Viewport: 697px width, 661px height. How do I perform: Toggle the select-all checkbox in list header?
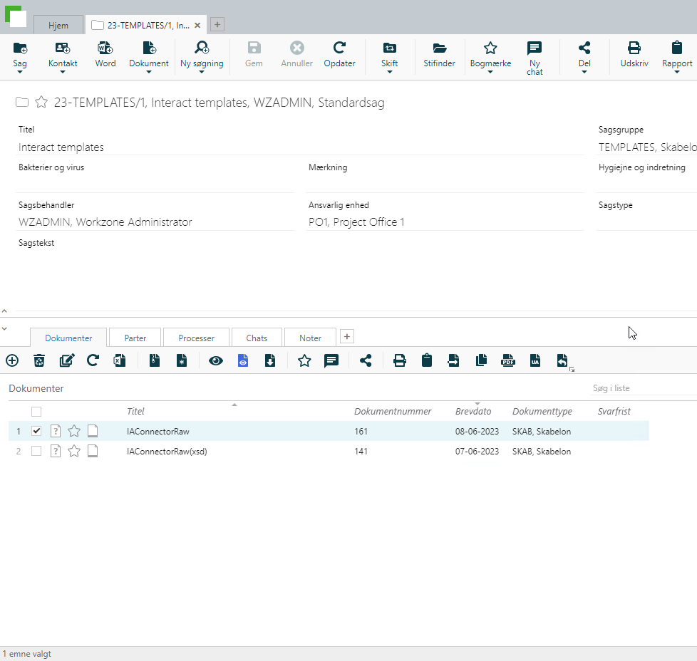click(x=36, y=411)
